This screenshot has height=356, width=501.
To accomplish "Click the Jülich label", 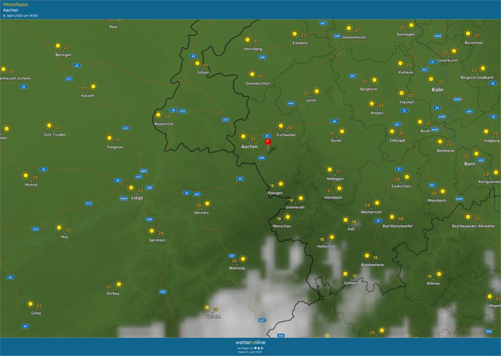I will coord(311,101).
